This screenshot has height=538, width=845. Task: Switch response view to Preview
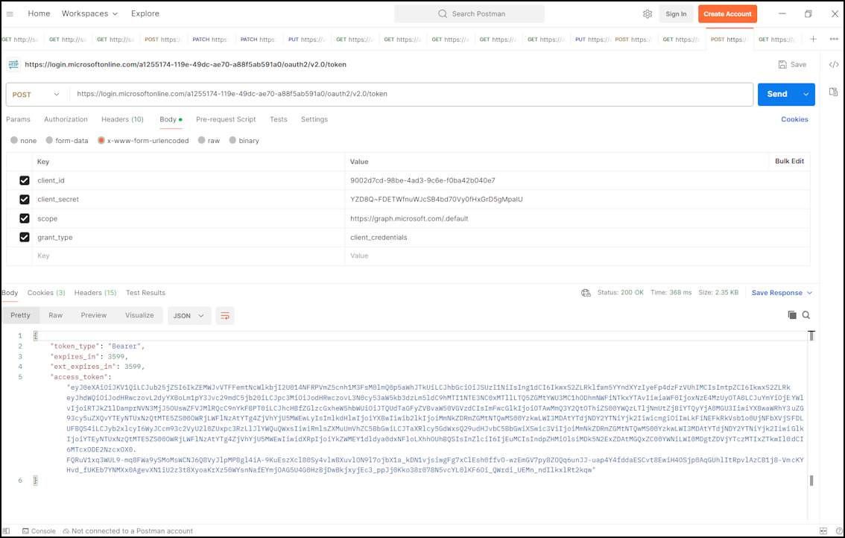[x=94, y=315]
